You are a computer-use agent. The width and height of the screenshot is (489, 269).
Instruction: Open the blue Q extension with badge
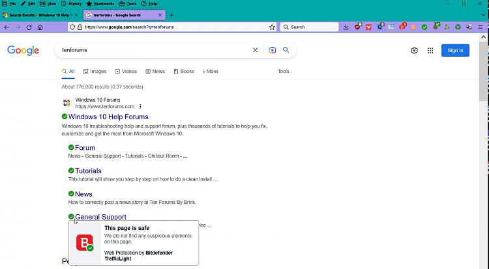coord(380,27)
